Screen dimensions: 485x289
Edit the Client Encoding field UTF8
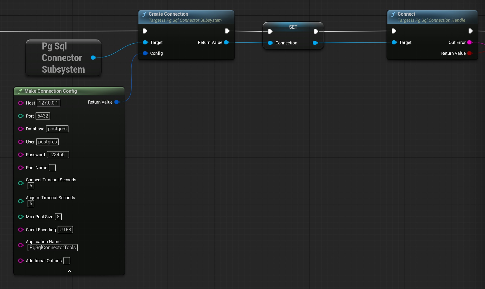tap(65, 230)
